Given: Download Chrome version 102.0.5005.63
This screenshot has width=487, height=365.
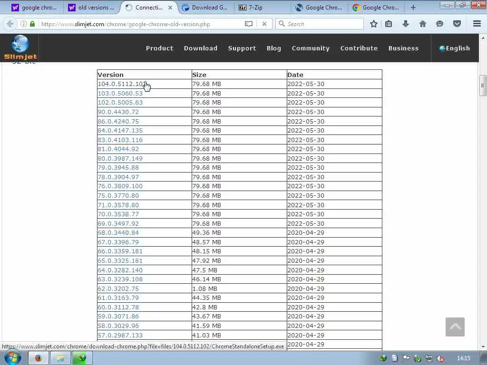Looking at the screenshot, I should tap(120, 103).
